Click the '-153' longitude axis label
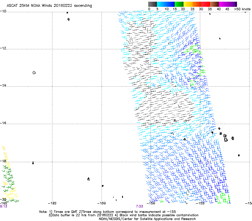This screenshot has height=221, width=252. [x=200, y=203]
